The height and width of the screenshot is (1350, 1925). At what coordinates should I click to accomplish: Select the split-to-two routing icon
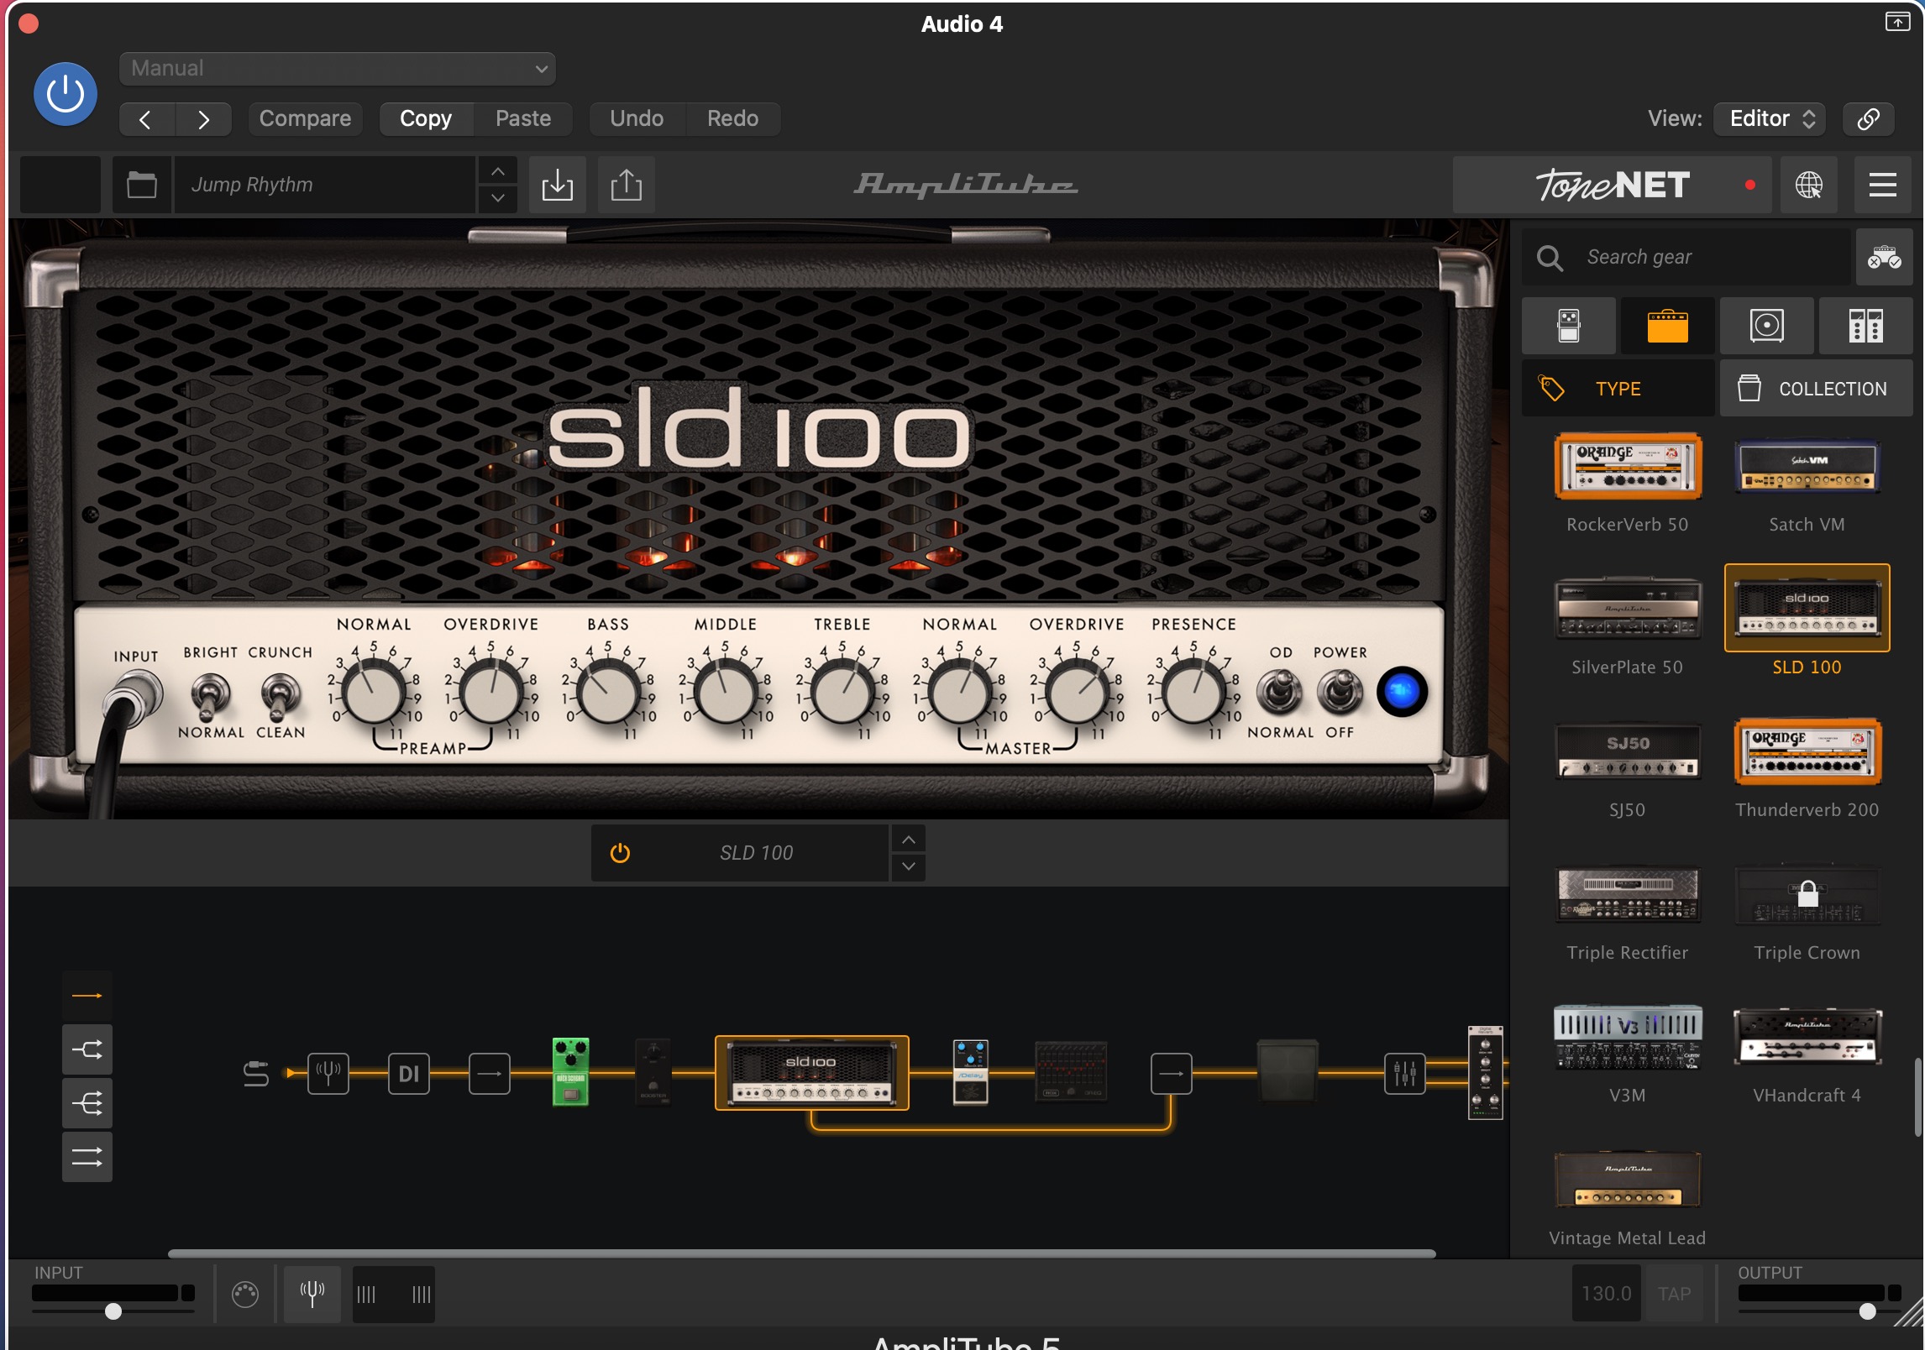(x=87, y=1049)
